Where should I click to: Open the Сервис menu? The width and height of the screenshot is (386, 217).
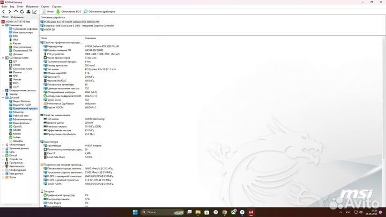point(45,6)
